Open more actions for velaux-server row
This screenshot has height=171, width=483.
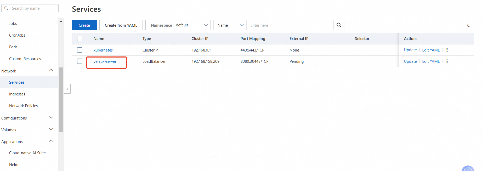(x=447, y=61)
